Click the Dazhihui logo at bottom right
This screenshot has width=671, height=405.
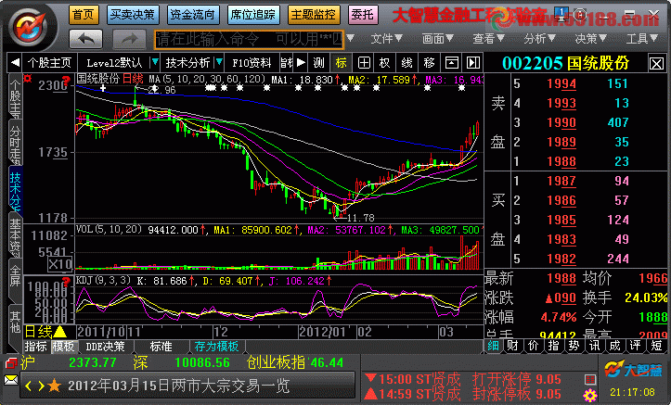click(x=634, y=369)
